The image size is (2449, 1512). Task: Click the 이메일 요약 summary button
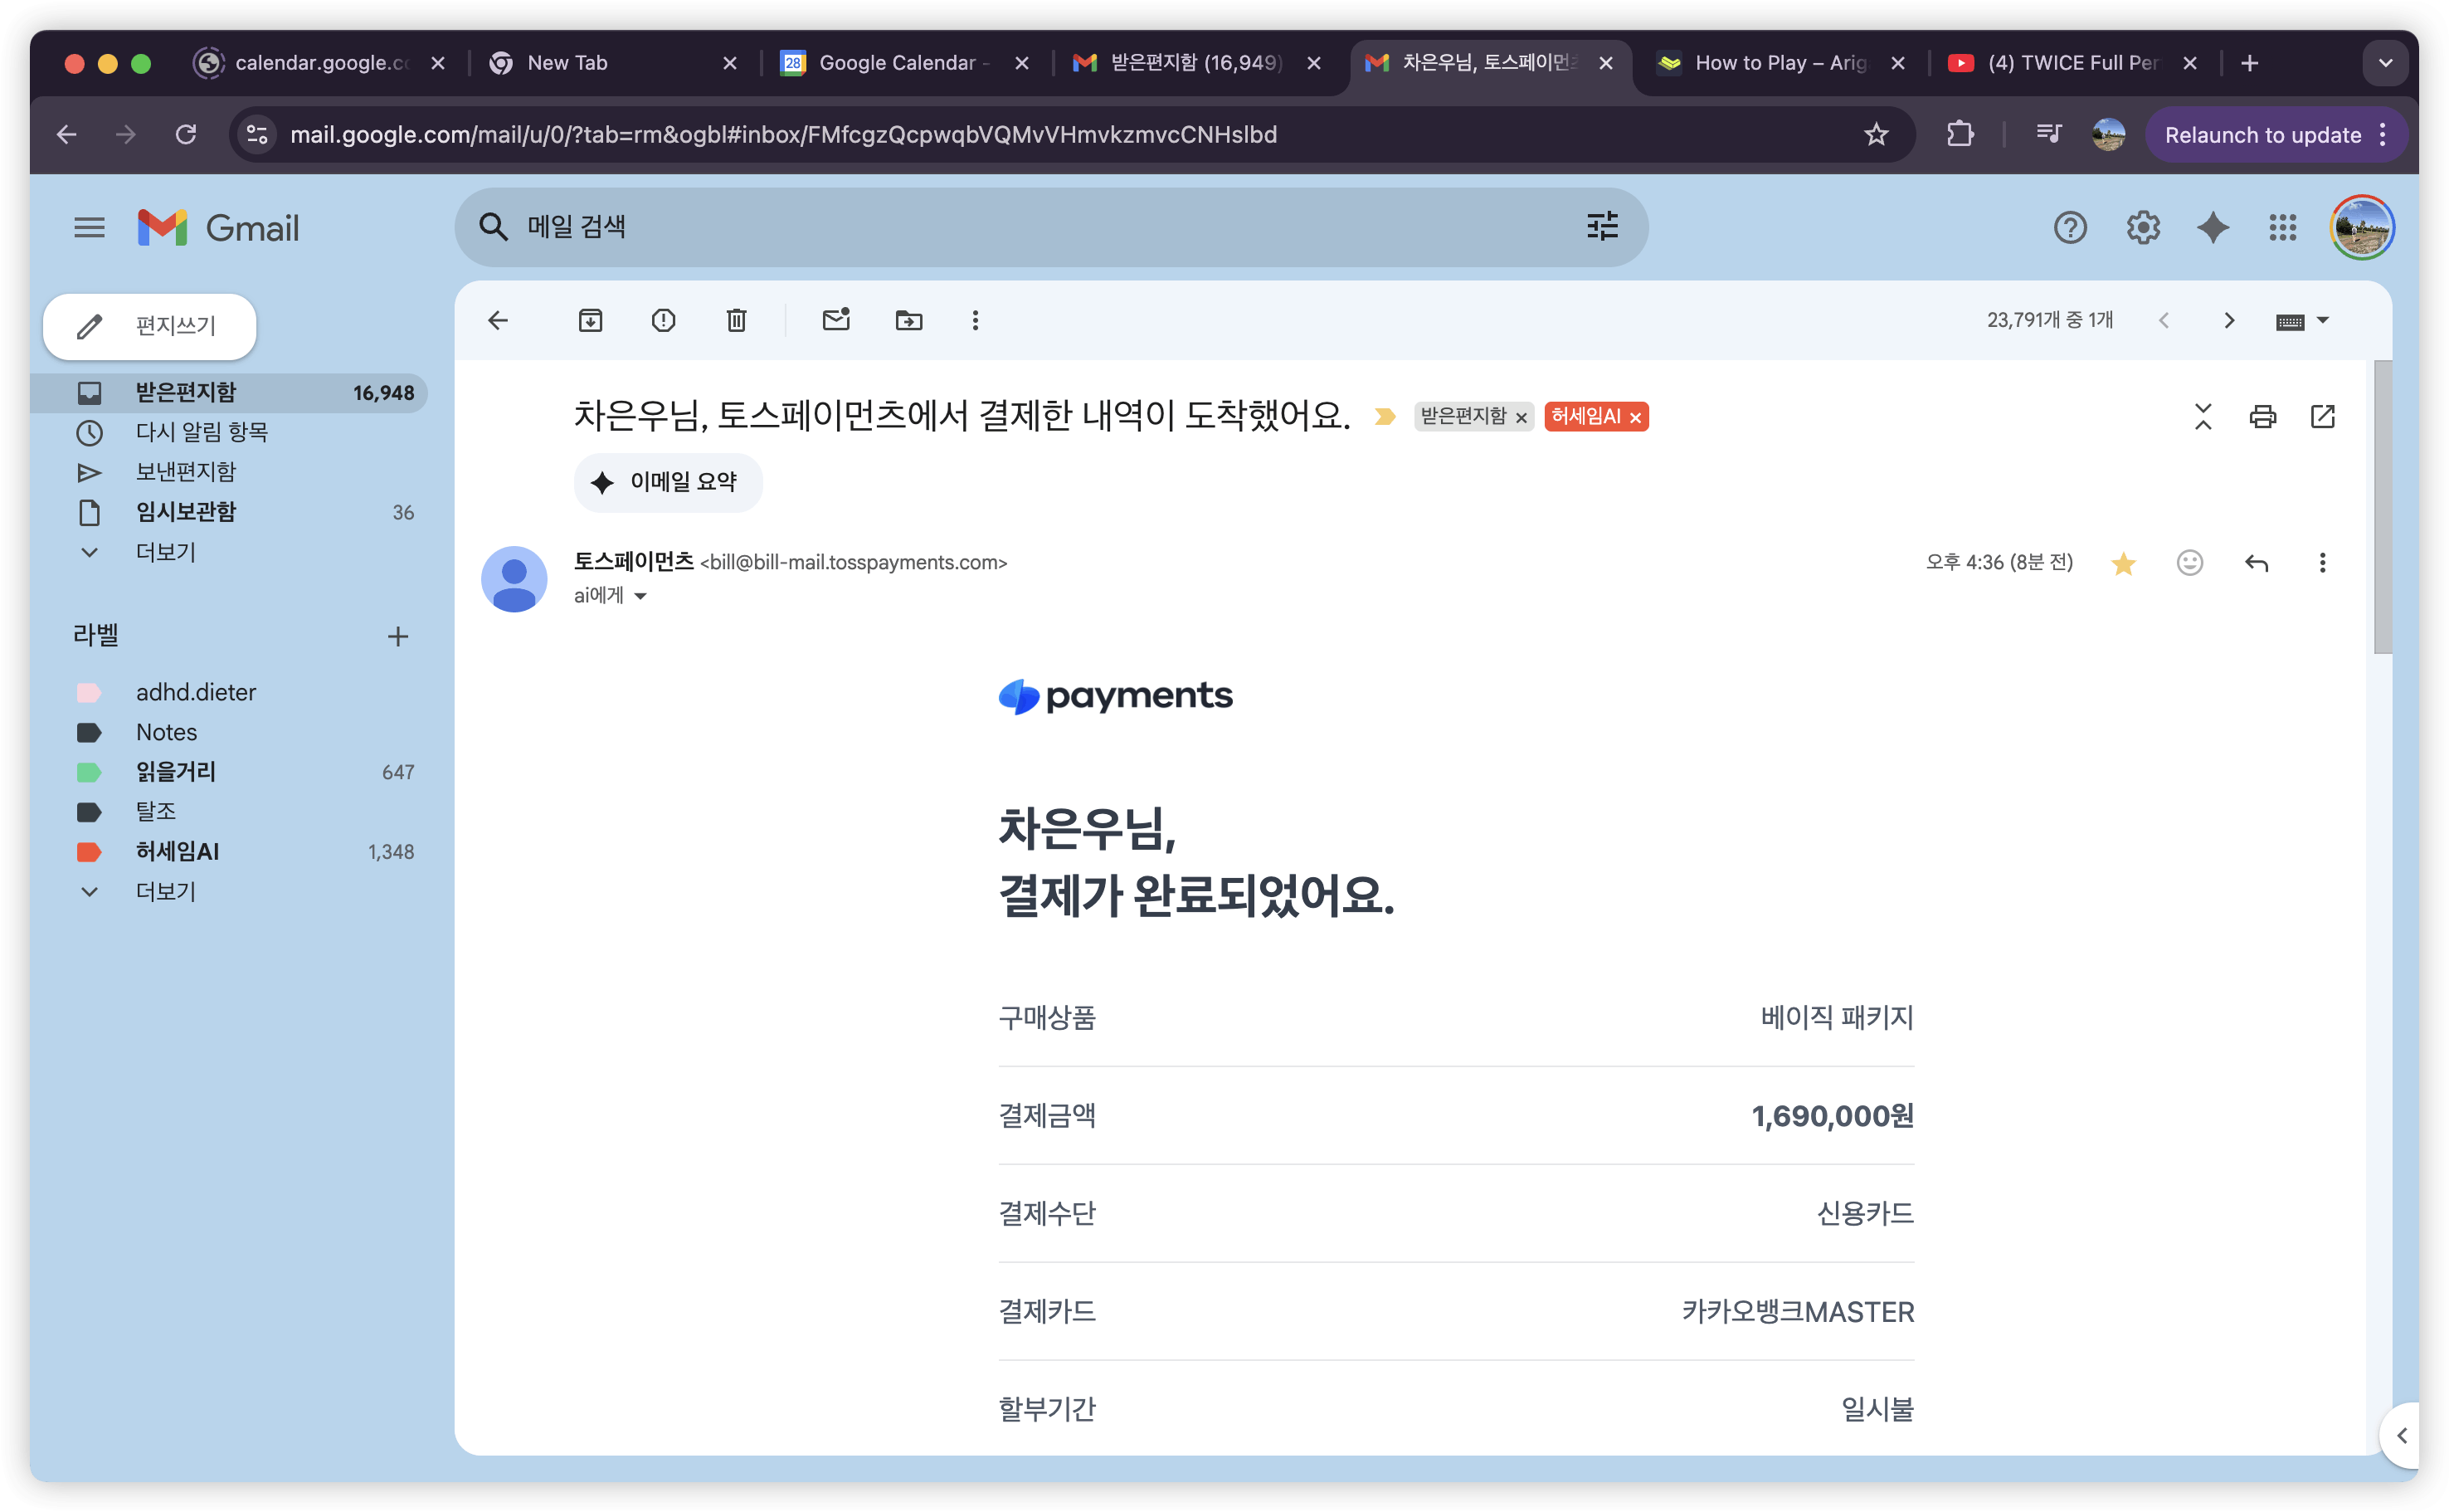[668, 482]
